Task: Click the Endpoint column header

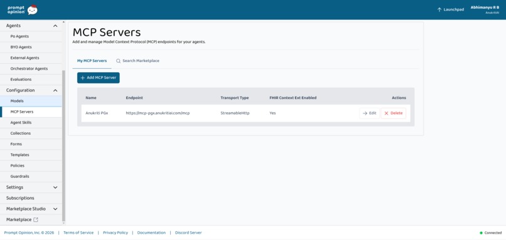Action: coord(134,98)
